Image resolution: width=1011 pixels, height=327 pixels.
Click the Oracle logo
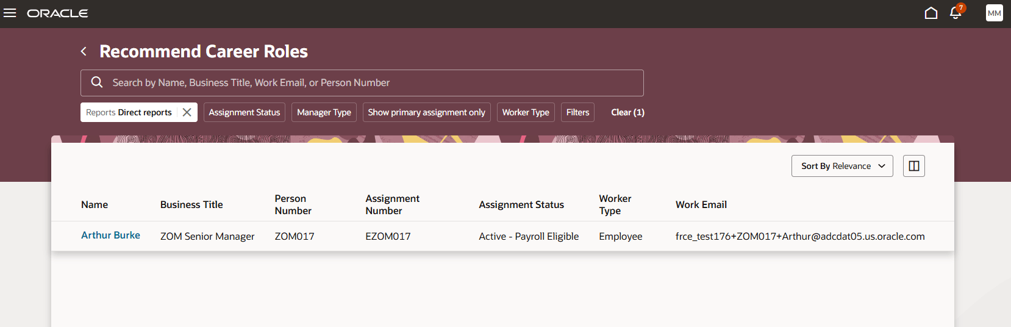pos(57,13)
